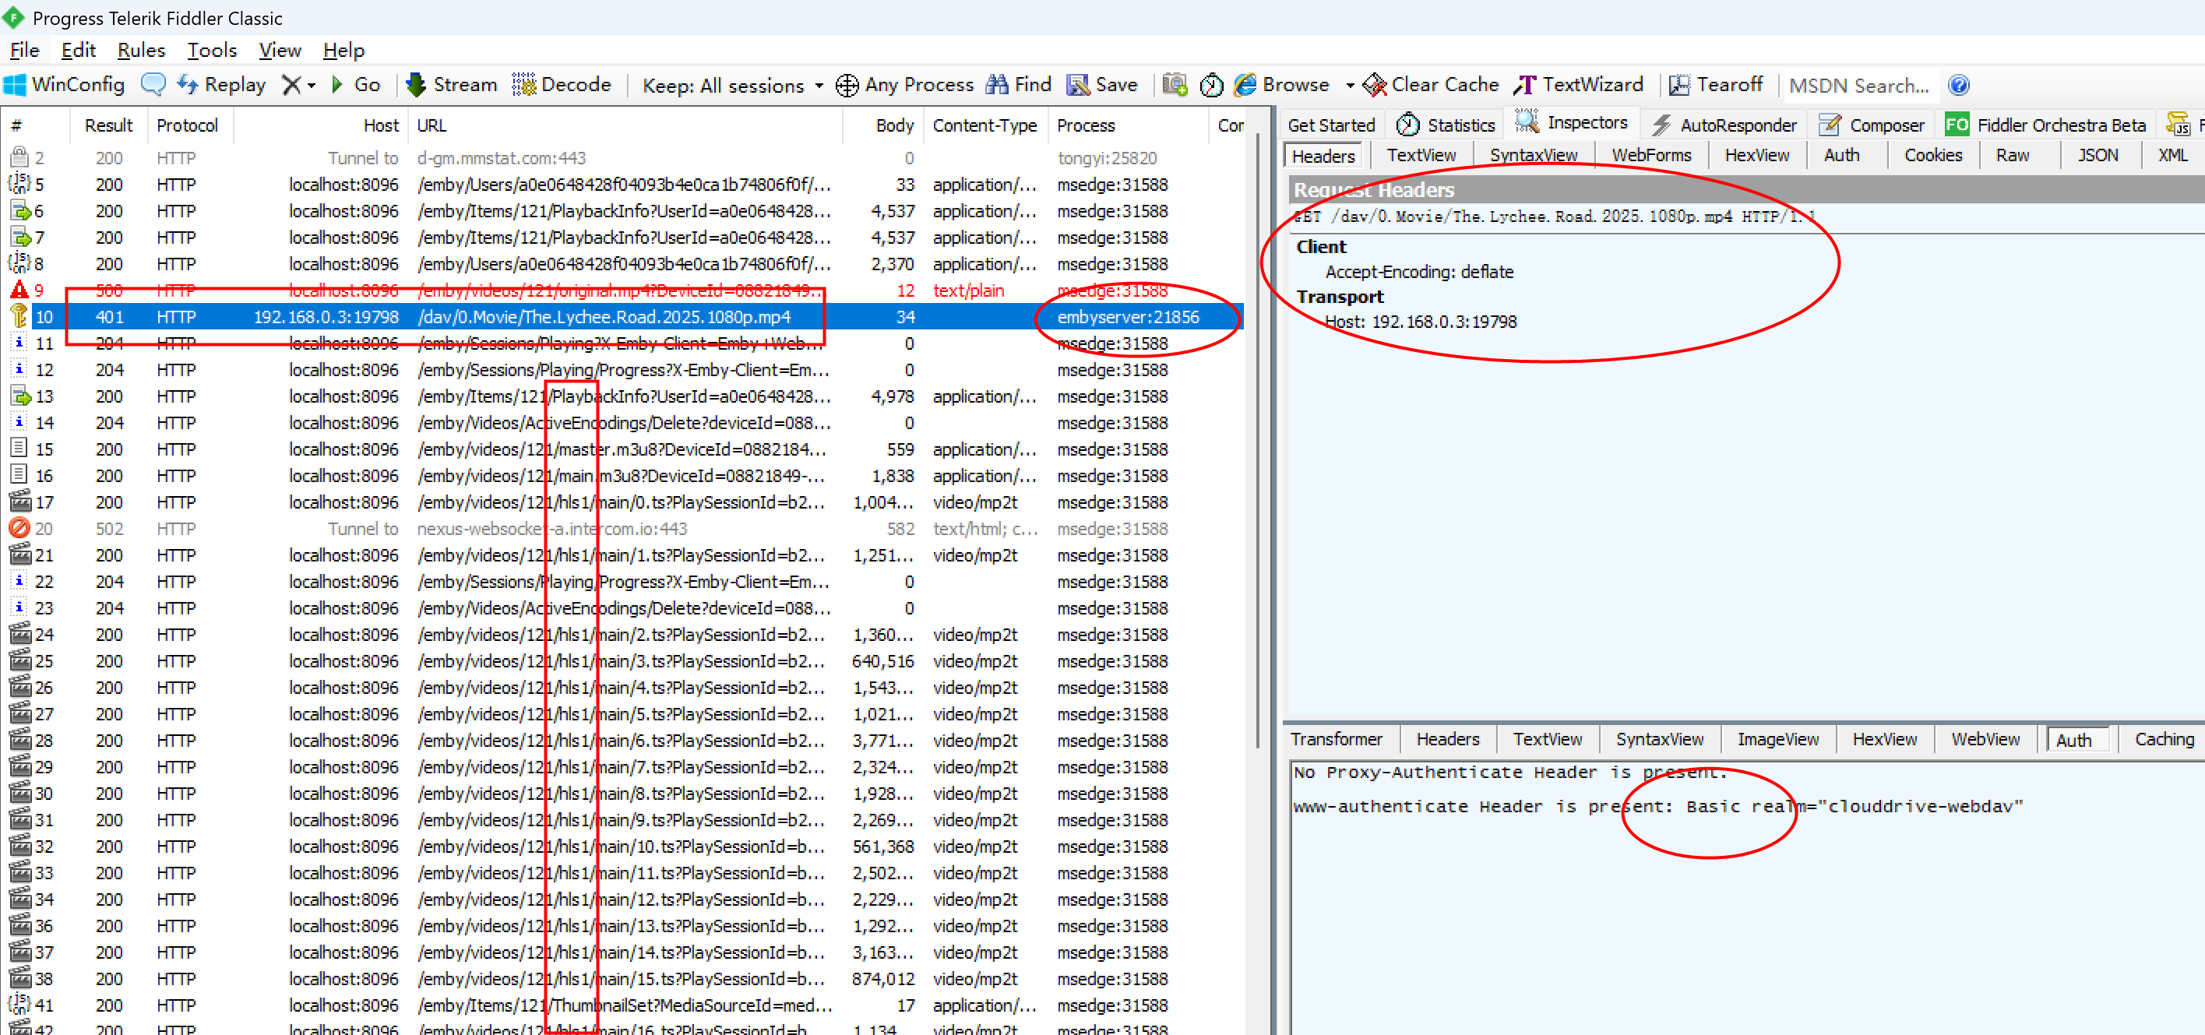
Task: Expand the Browse dropdown arrow
Action: point(1350,86)
